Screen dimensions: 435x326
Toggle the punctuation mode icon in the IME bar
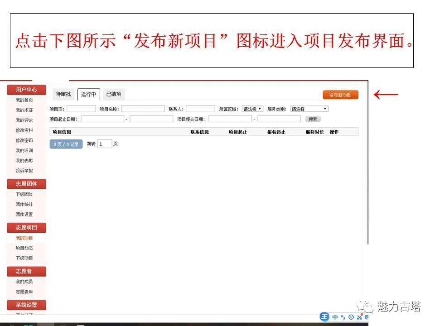tap(343, 317)
